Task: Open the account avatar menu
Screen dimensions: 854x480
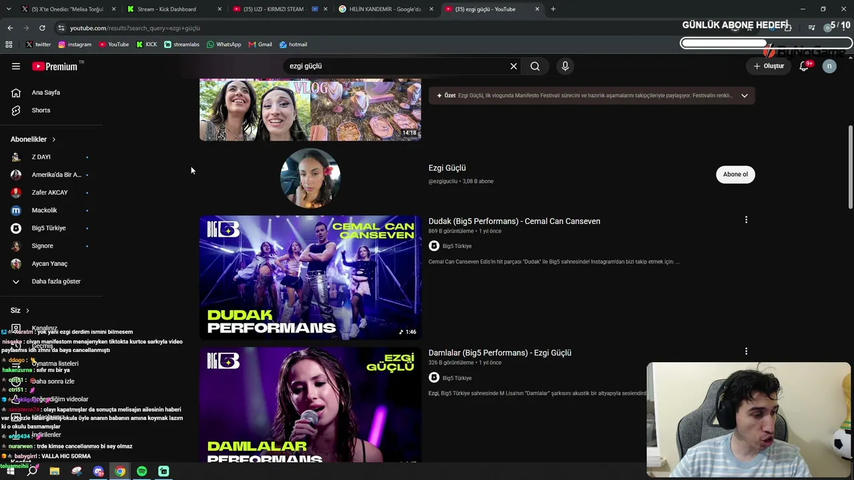Action: [829, 66]
